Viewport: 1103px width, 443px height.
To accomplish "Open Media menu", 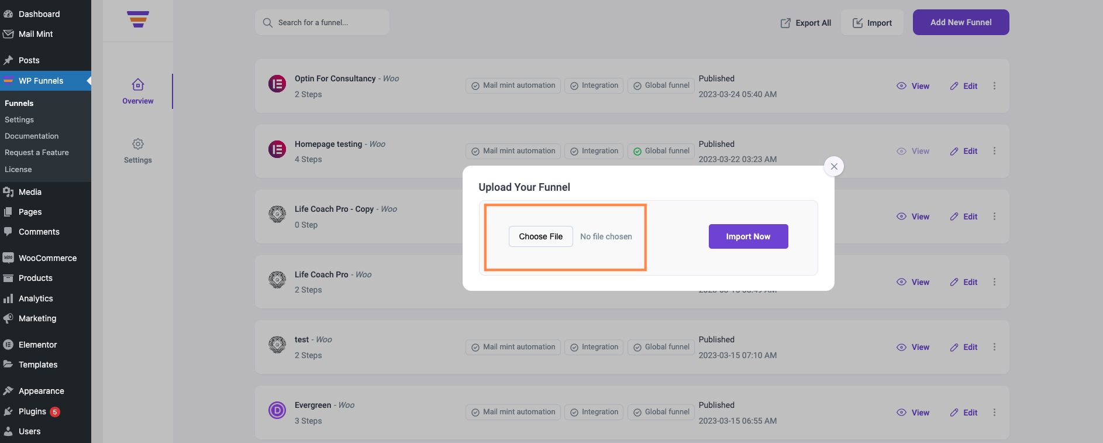I will click(x=45, y=192).
